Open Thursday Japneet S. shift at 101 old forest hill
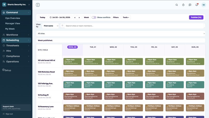 [x=134, y=61]
